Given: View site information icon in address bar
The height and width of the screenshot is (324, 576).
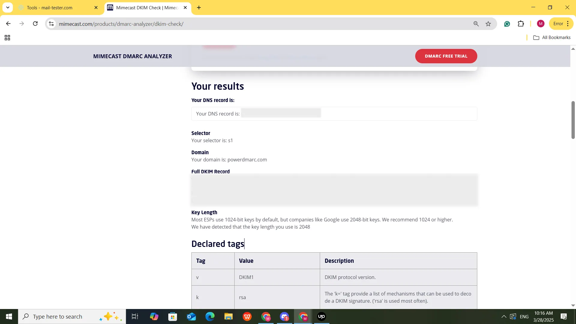Looking at the screenshot, I should click(51, 24).
